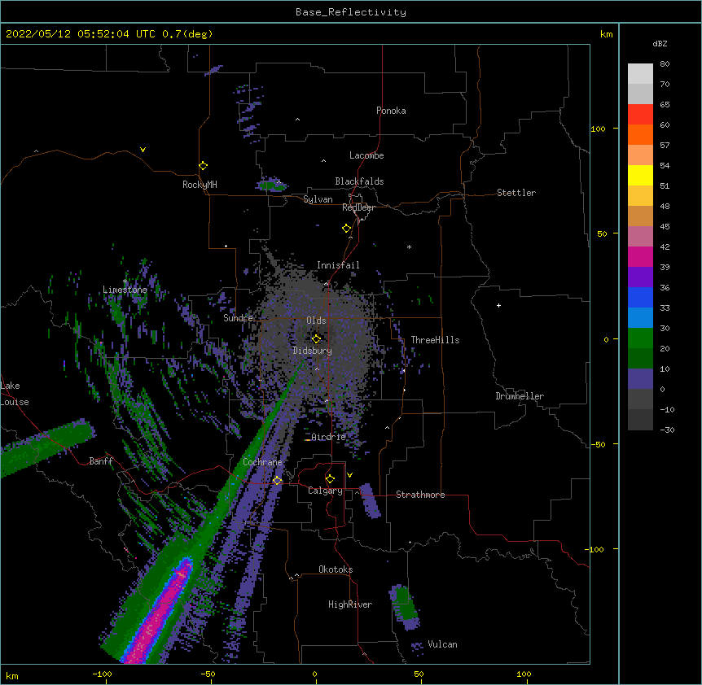The image size is (702, 685).
Task: Select the Sylvan label
Action: coord(318,199)
